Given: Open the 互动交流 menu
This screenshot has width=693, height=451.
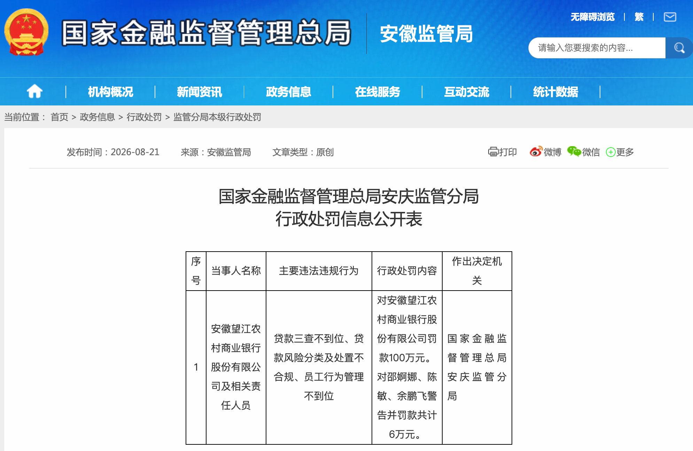Looking at the screenshot, I should 467,92.
